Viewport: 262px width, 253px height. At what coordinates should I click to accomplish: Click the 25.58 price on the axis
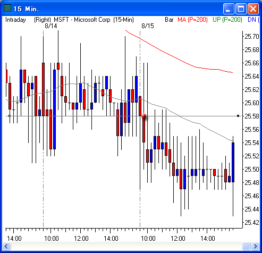click(252, 116)
